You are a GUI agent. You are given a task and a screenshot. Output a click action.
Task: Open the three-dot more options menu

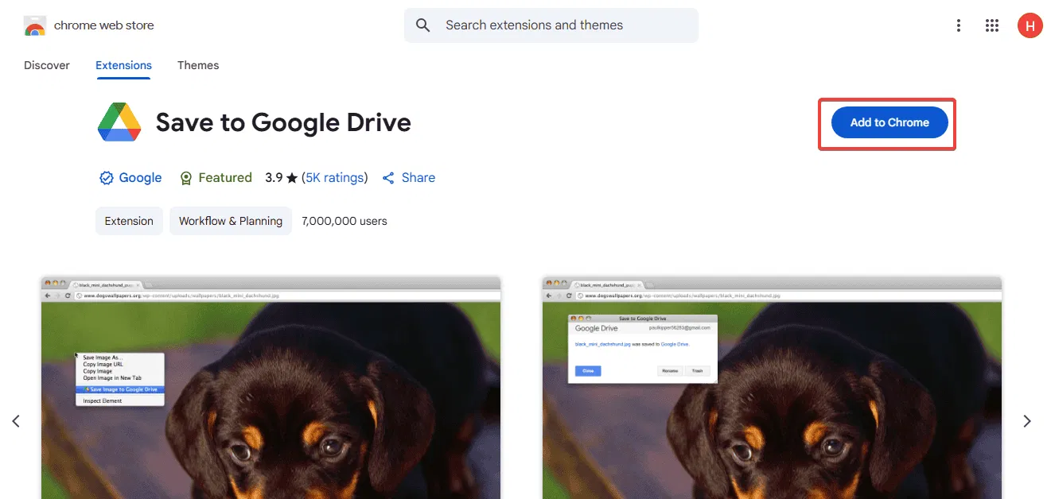tap(959, 25)
